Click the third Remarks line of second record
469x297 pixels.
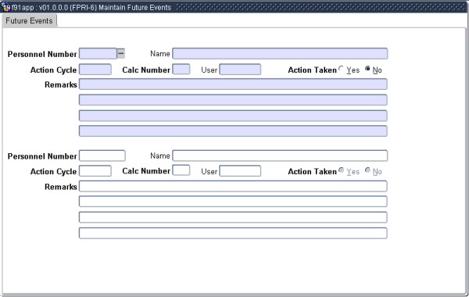233,217
